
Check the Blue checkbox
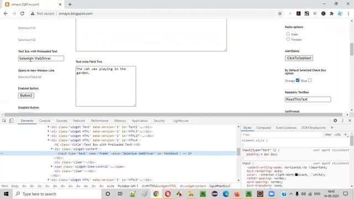(310, 80)
